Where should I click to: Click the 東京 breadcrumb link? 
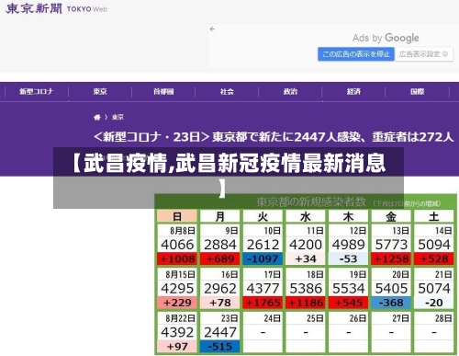(x=118, y=117)
